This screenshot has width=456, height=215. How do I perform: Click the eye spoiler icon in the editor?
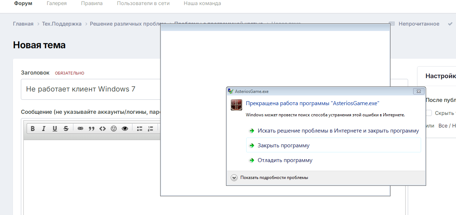[125, 129]
